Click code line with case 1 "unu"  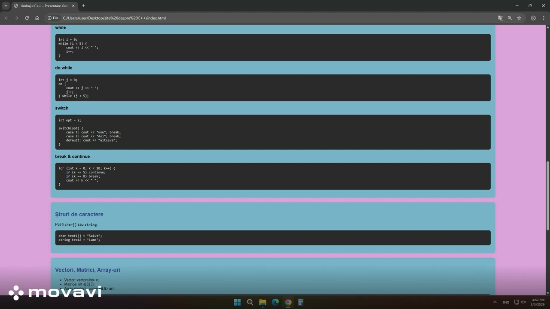click(93, 132)
